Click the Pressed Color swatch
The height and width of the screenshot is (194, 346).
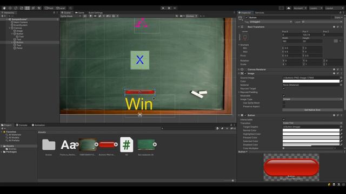pyautogui.click(x=311, y=137)
